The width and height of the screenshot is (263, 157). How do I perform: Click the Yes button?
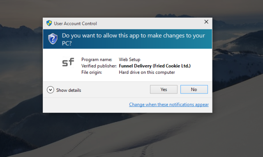coord(164,89)
